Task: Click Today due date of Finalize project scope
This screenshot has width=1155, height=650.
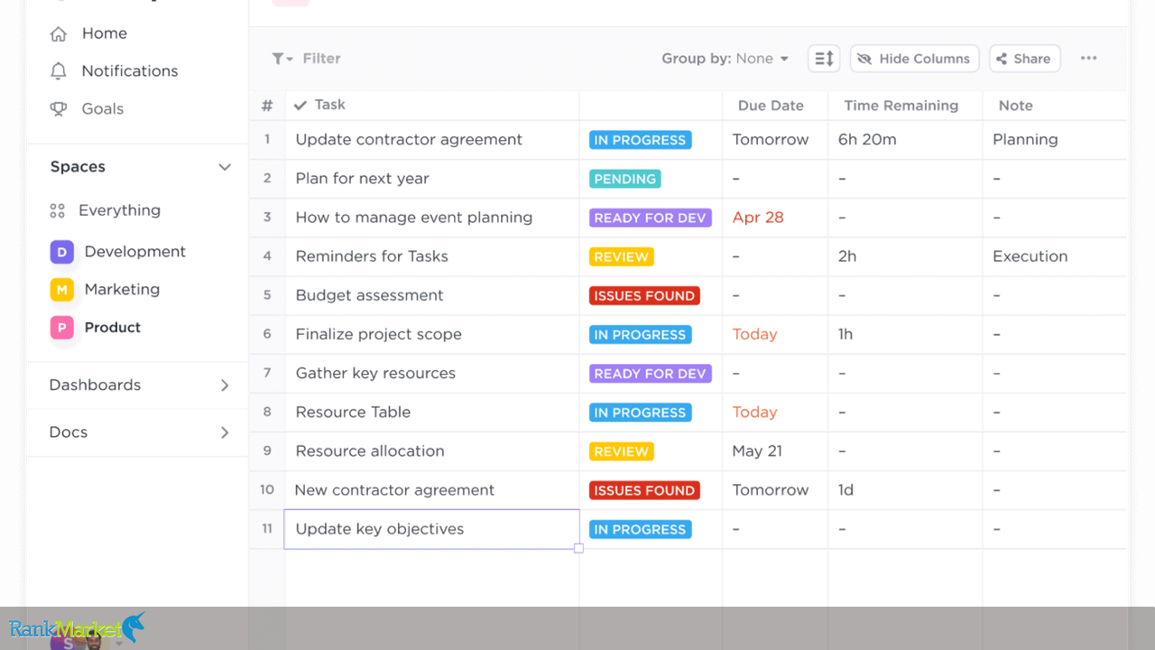Action: click(x=754, y=334)
